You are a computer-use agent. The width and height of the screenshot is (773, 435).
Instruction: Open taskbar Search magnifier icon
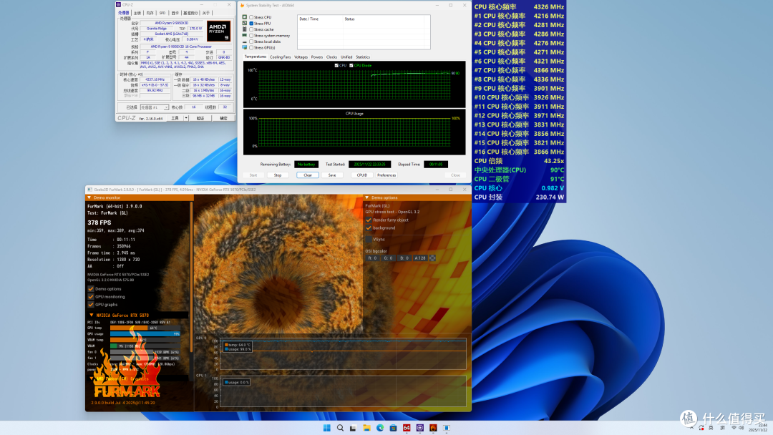(x=340, y=428)
